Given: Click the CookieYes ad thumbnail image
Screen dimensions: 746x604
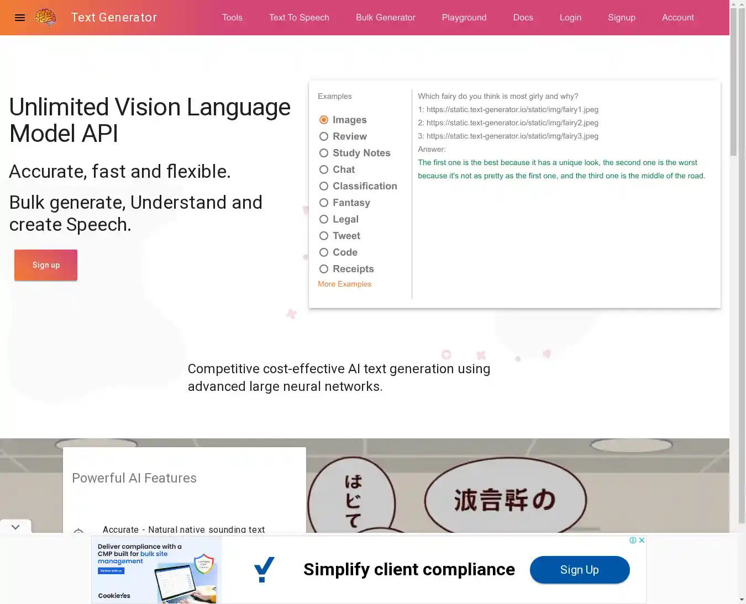Looking at the screenshot, I should [x=157, y=570].
